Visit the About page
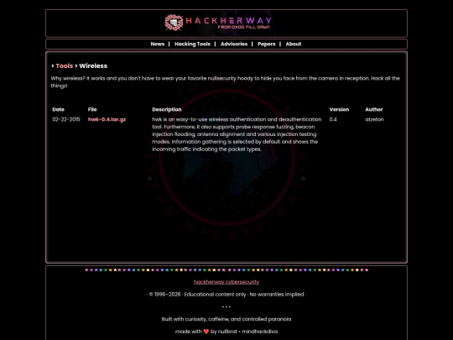Viewport: 453px width, 340px height. coord(294,44)
